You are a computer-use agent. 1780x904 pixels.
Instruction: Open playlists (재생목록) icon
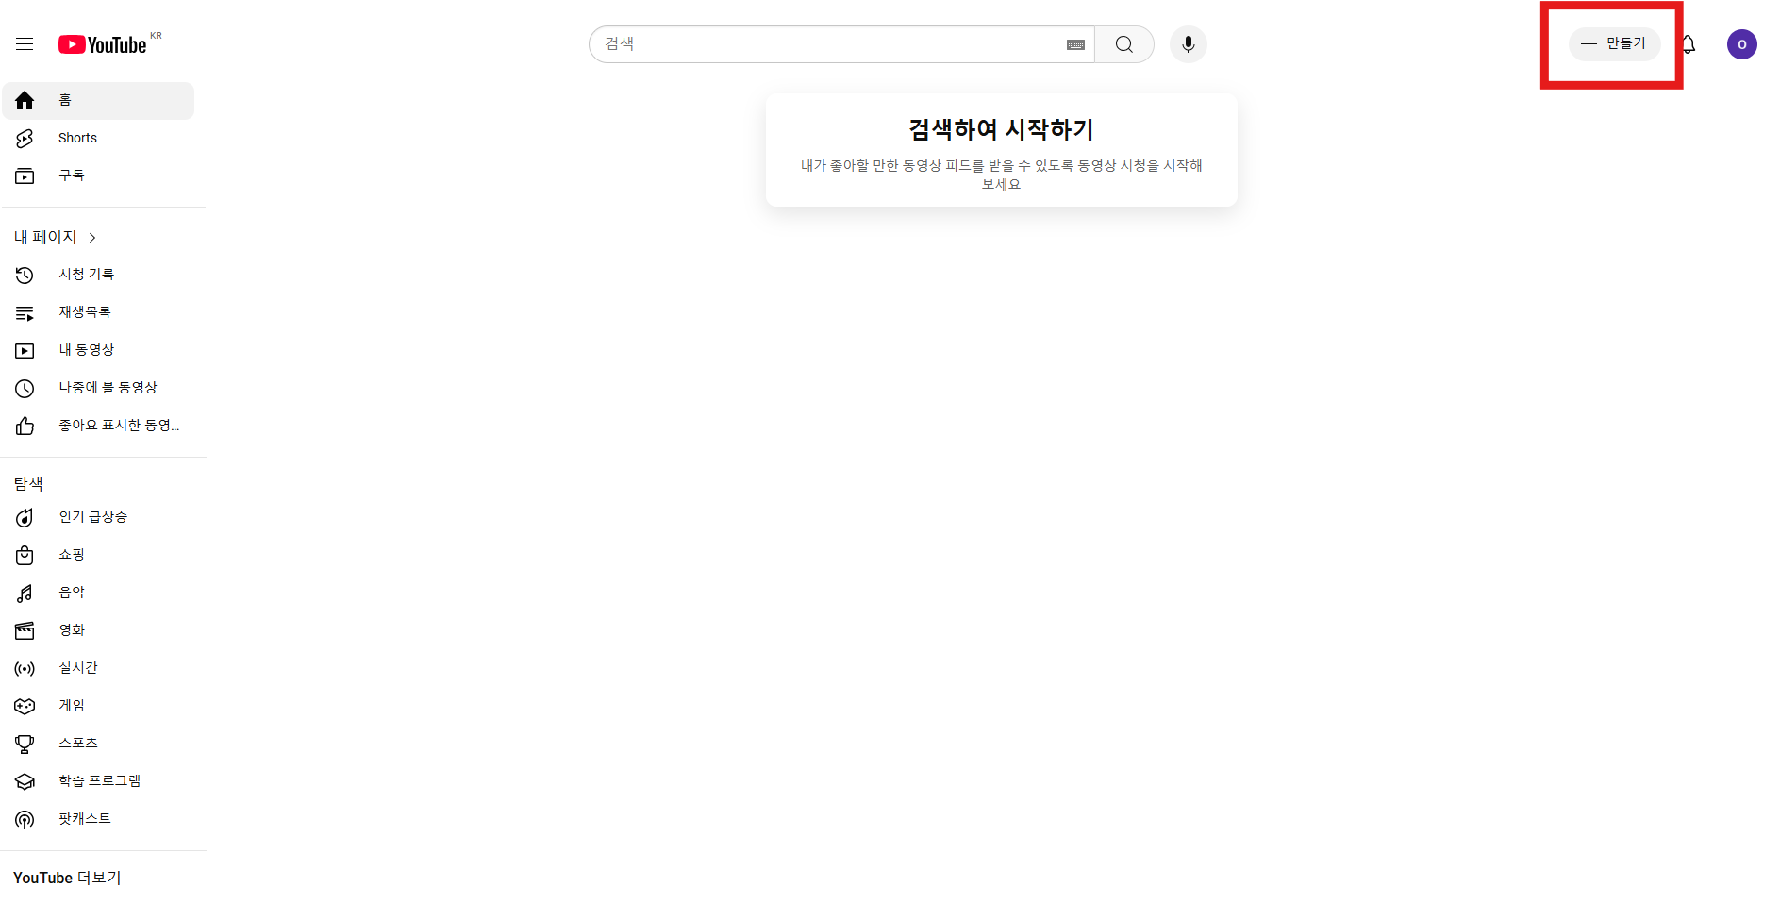coord(25,313)
